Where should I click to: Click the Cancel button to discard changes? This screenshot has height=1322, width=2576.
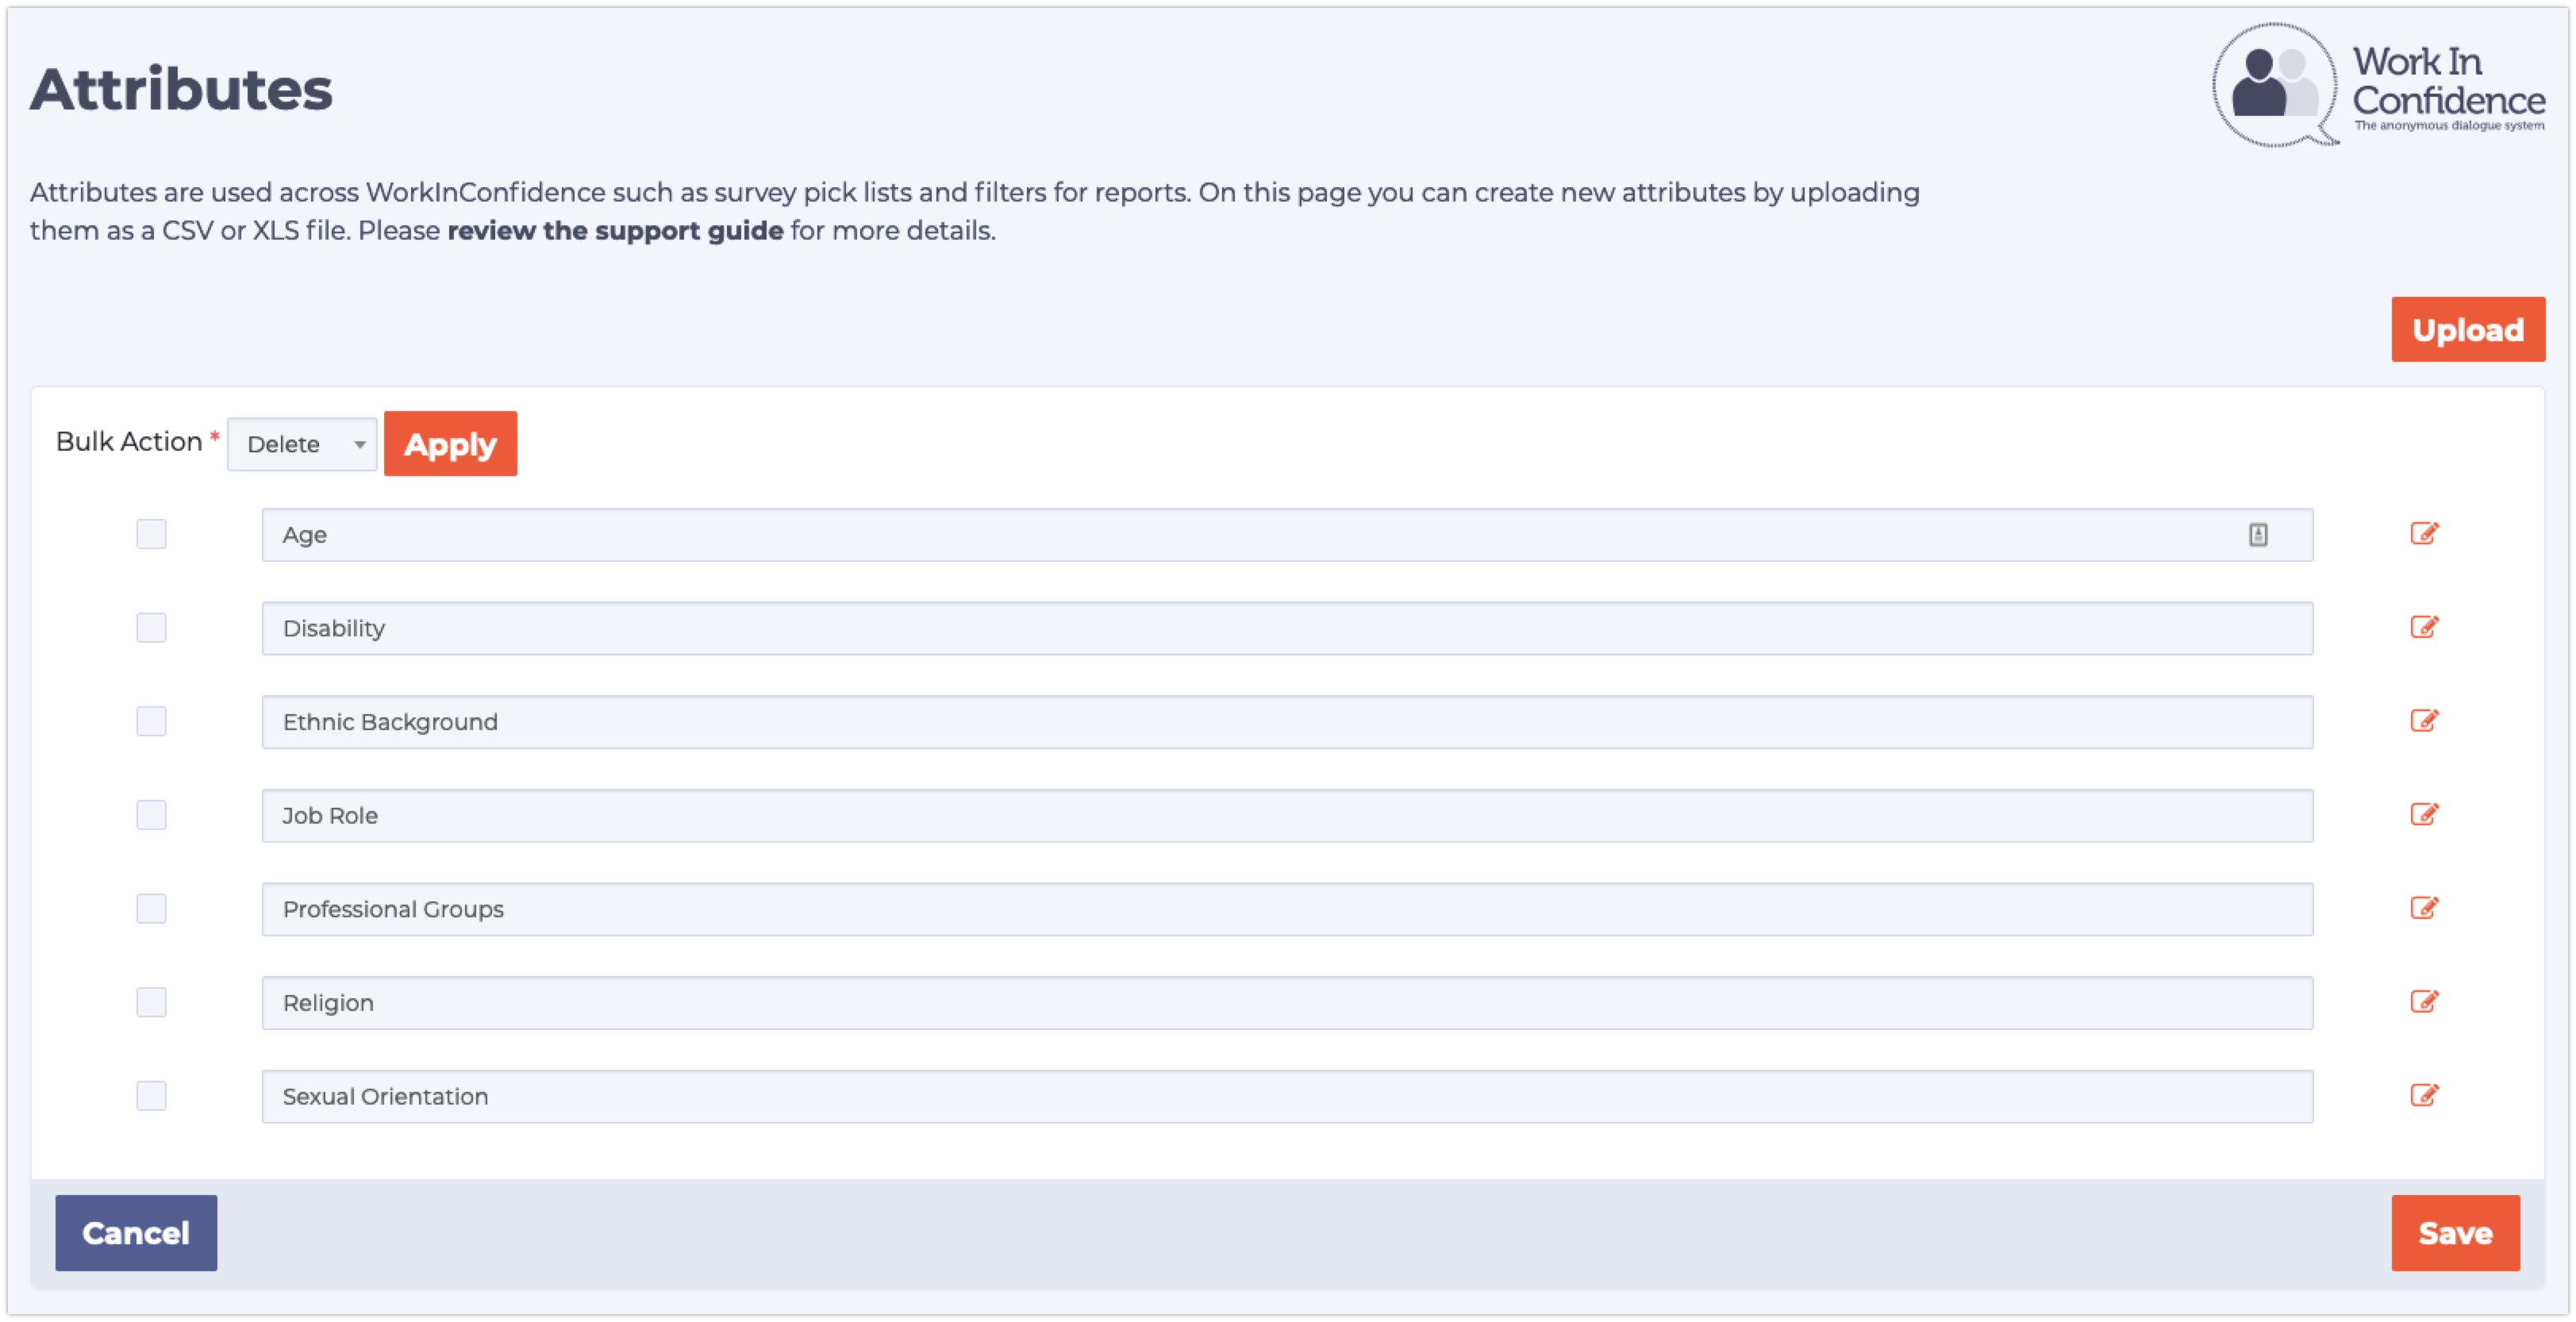point(135,1232)
